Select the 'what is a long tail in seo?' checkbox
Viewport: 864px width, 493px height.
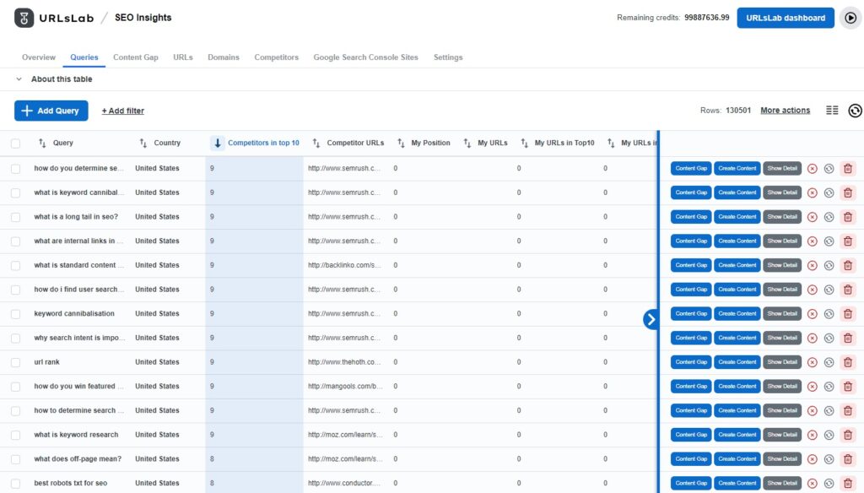tap(15, 217)
